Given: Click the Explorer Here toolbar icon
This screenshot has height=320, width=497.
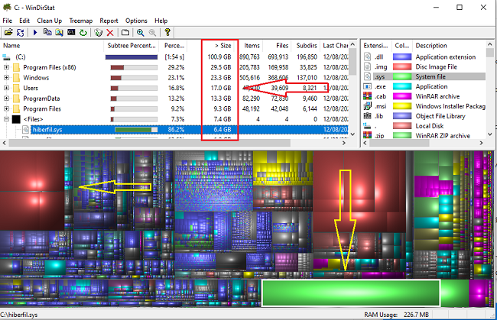Looking at the screenshot, I should click(x=60, y=32).
